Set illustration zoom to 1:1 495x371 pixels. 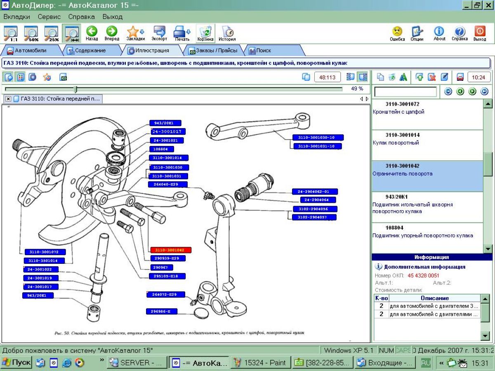coord(10,33)
